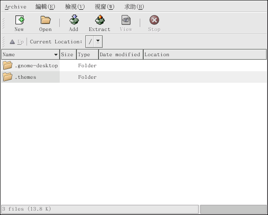Open the 編輯(E) menu
The width and height of the screenshot is (268, 215).
click(x=46, y=7)
